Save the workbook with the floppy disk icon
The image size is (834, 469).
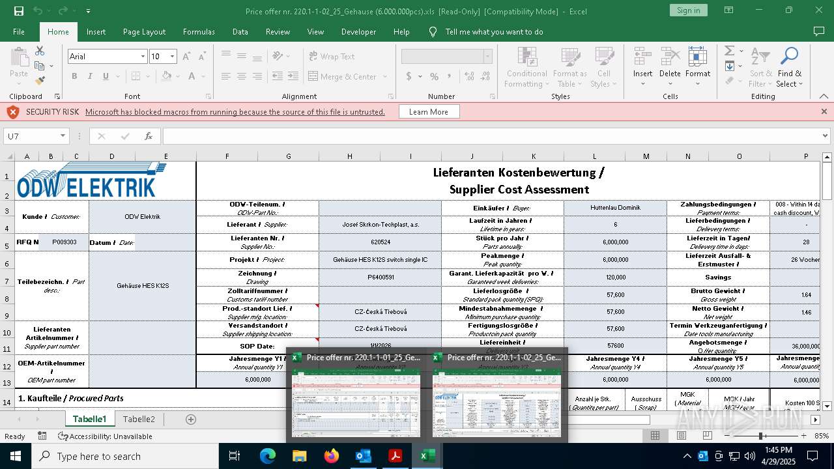pyautogui.click(x=19, y=11)
